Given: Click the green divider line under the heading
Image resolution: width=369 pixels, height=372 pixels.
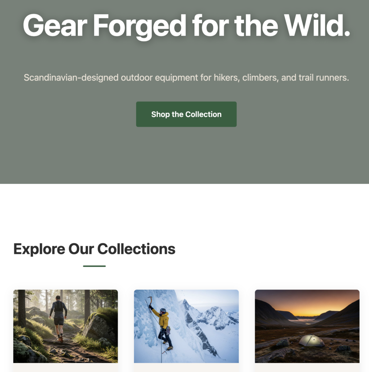Looking at the screenshot, I should [94, 266].
